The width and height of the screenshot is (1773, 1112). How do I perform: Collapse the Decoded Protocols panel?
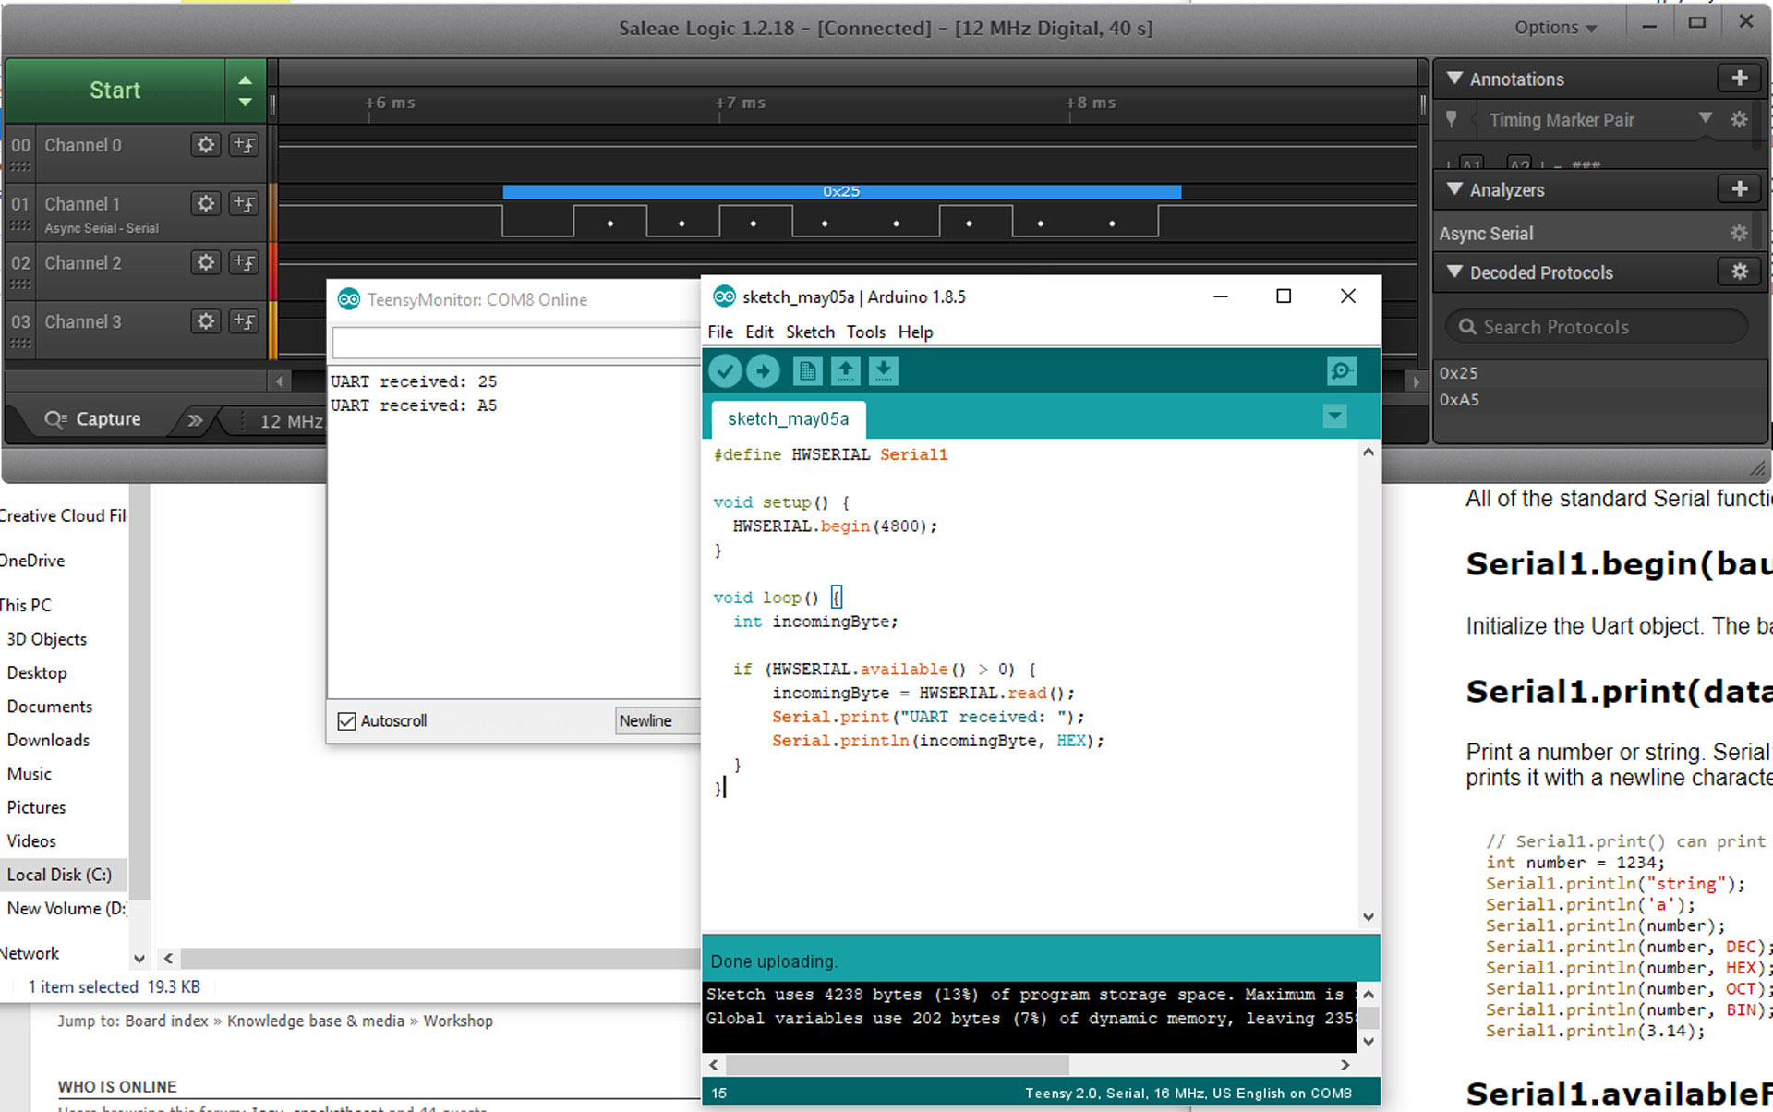pyautogui.click(x=1454, y=272)
